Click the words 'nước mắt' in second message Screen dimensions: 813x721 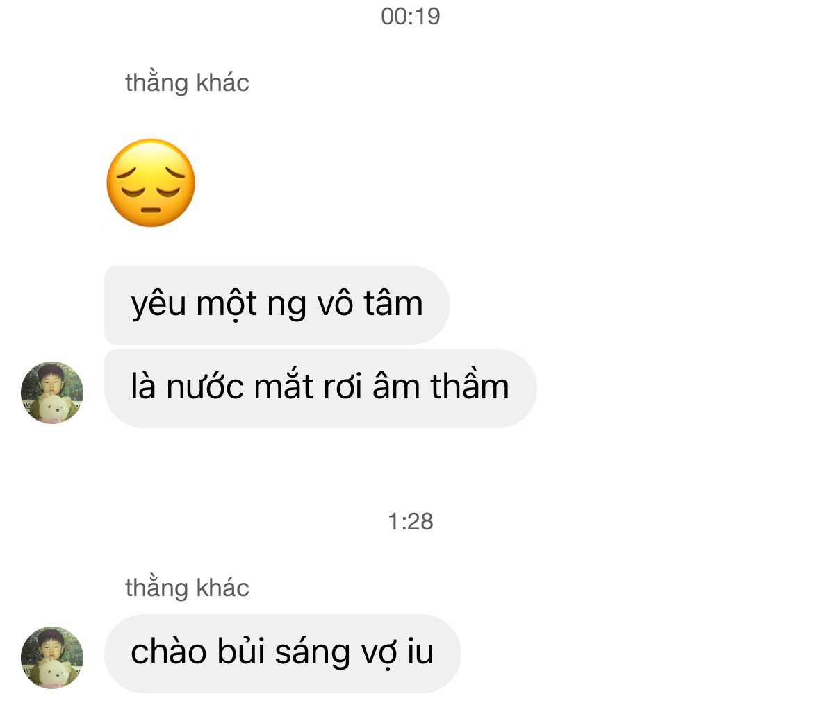240,388
